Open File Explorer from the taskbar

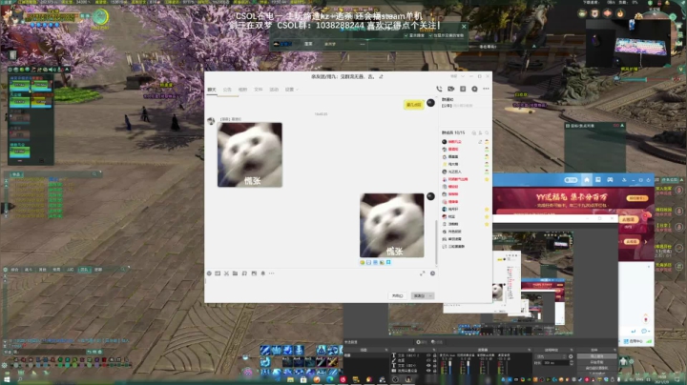(290, 379)
